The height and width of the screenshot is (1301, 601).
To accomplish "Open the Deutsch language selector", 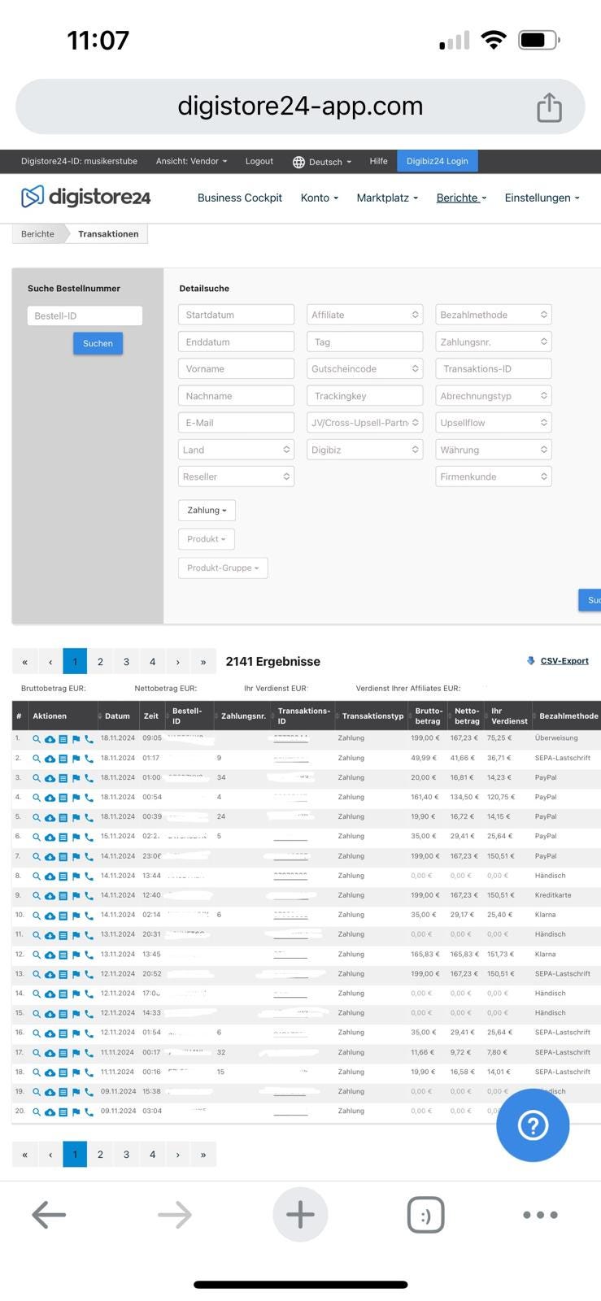I will coord(323,162).
